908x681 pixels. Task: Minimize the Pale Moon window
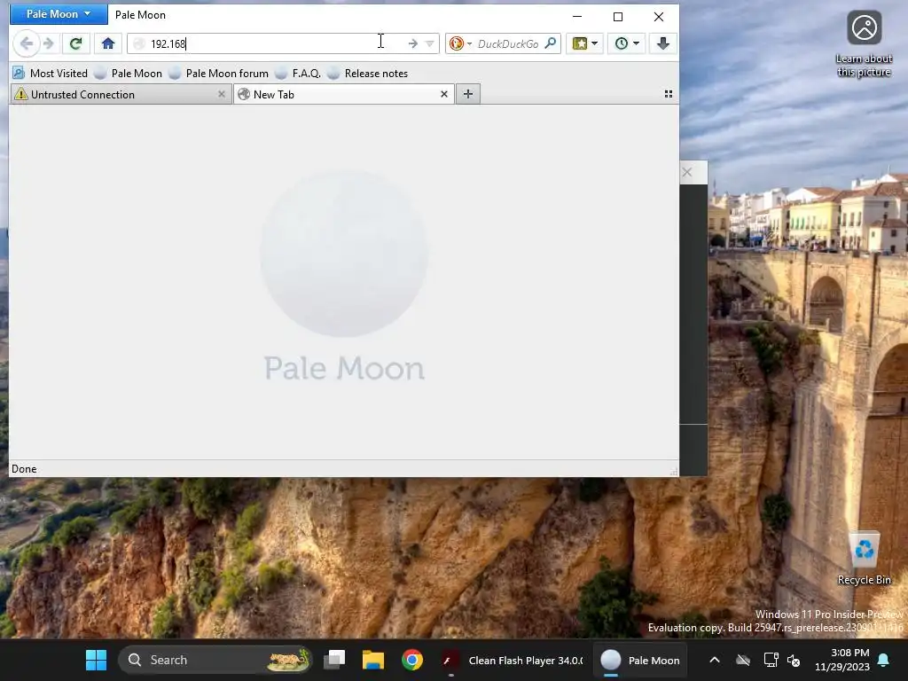click(x=577, y=17)
